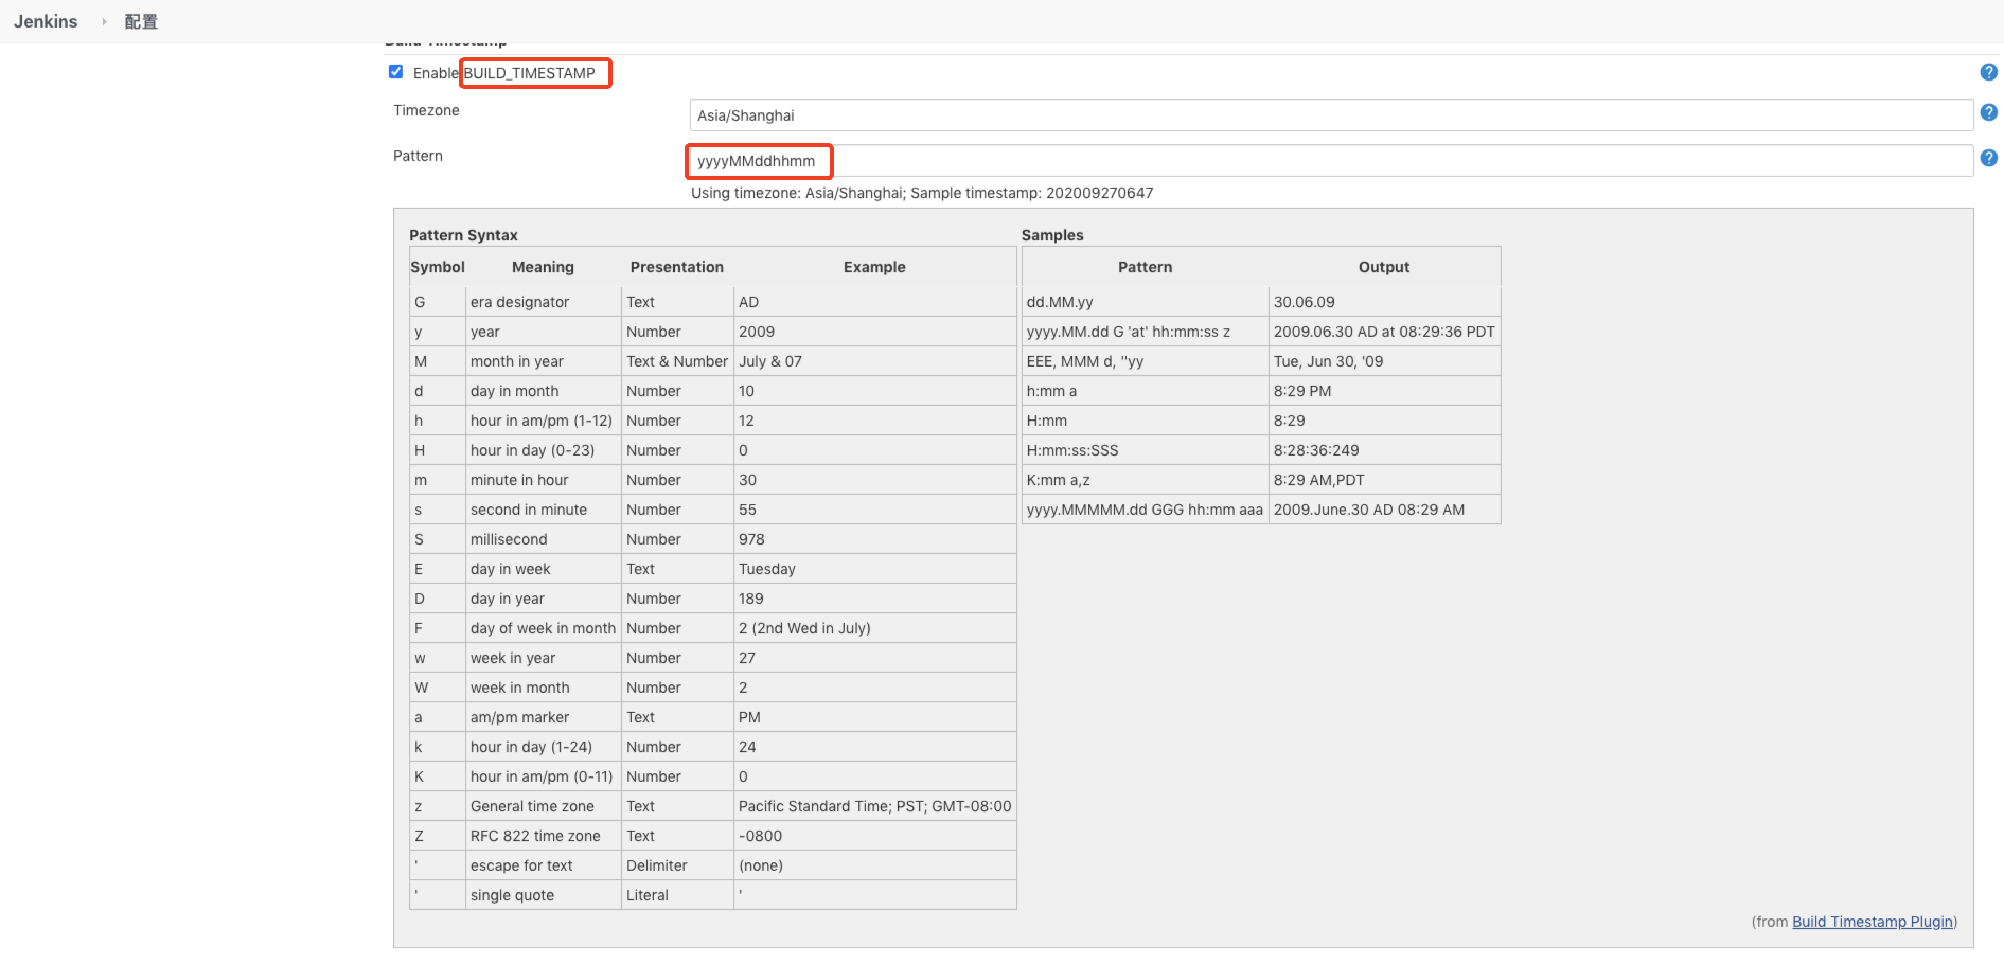This screenshot has width=2004, height=964.
Task: Click into the Timezone Asia/Shanghai field
Action: (1331, 116)
